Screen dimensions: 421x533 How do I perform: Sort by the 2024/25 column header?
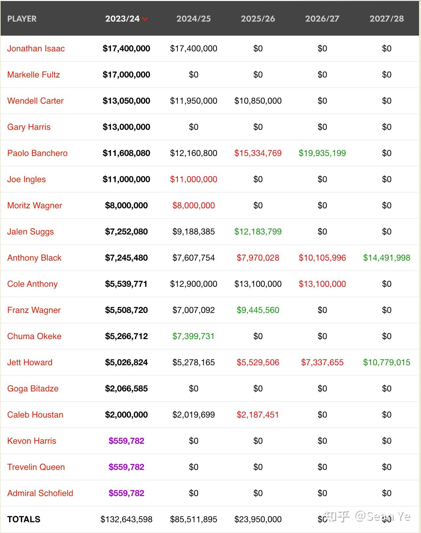pos(194,19)
